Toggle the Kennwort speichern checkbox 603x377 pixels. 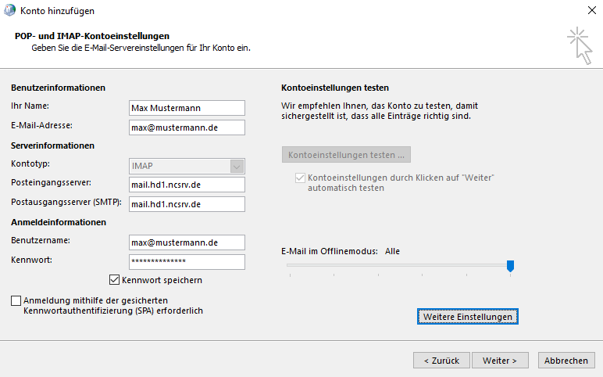pyautogui.click(x=114, y=279)
